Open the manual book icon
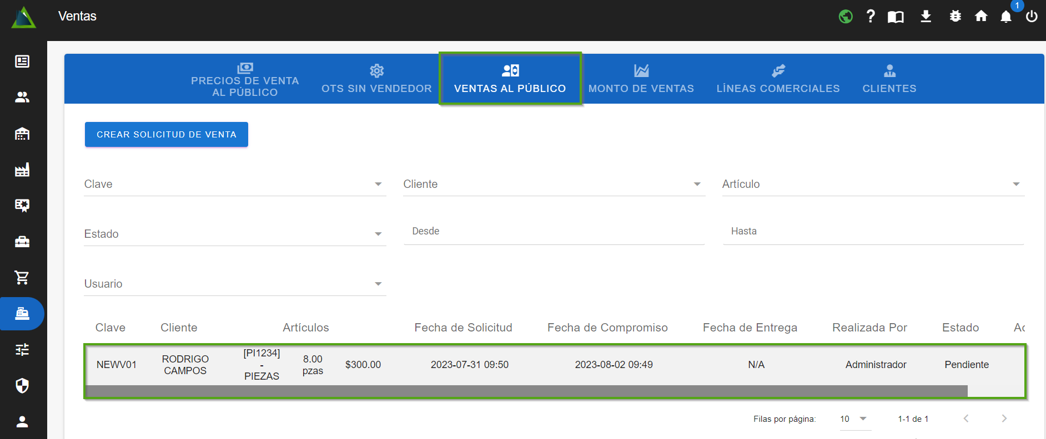The width and height of the screenshot is (1046, 439). coord(896,17)
